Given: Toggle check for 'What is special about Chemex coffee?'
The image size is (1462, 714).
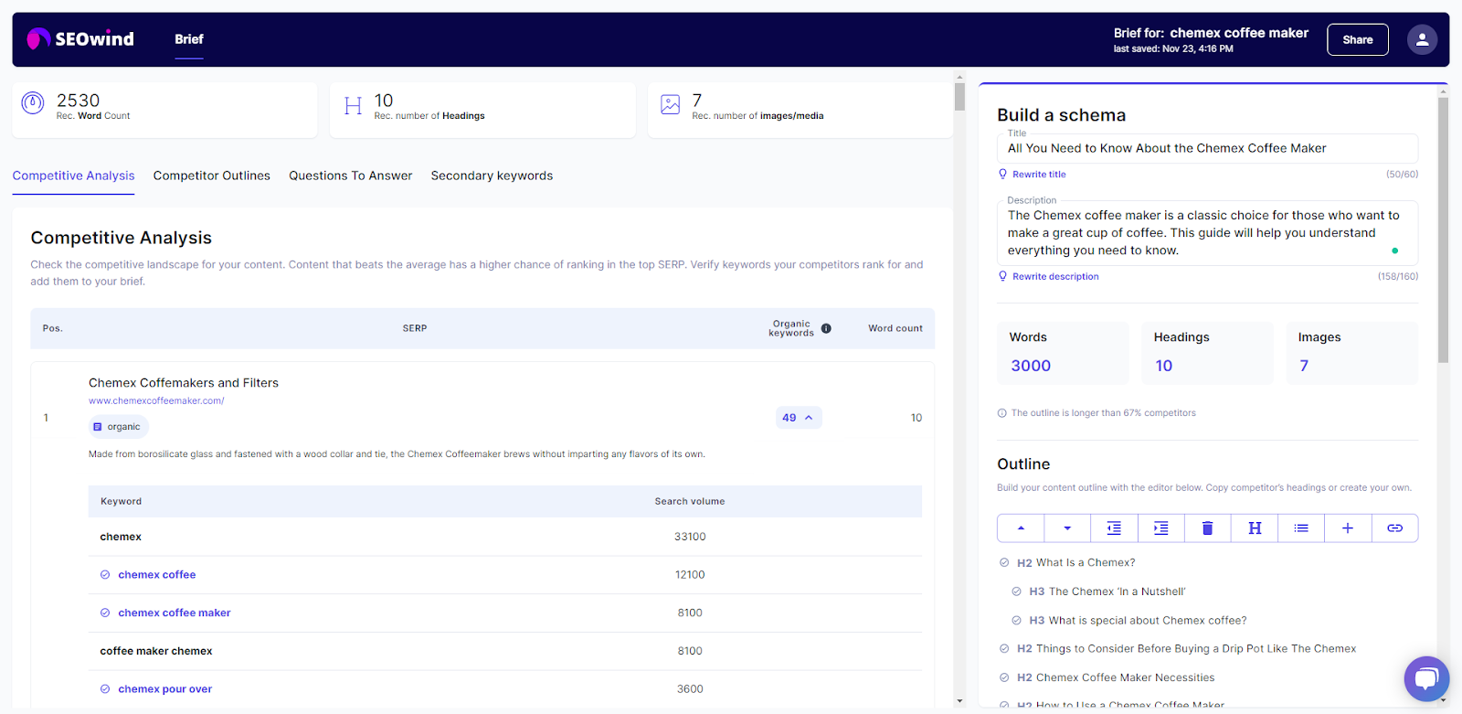Looking at the screenshot, I should point(1016,621).
